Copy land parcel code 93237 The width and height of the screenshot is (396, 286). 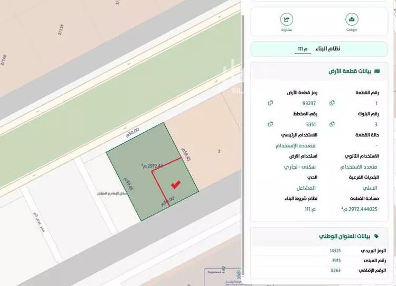[x=270, y=103]
